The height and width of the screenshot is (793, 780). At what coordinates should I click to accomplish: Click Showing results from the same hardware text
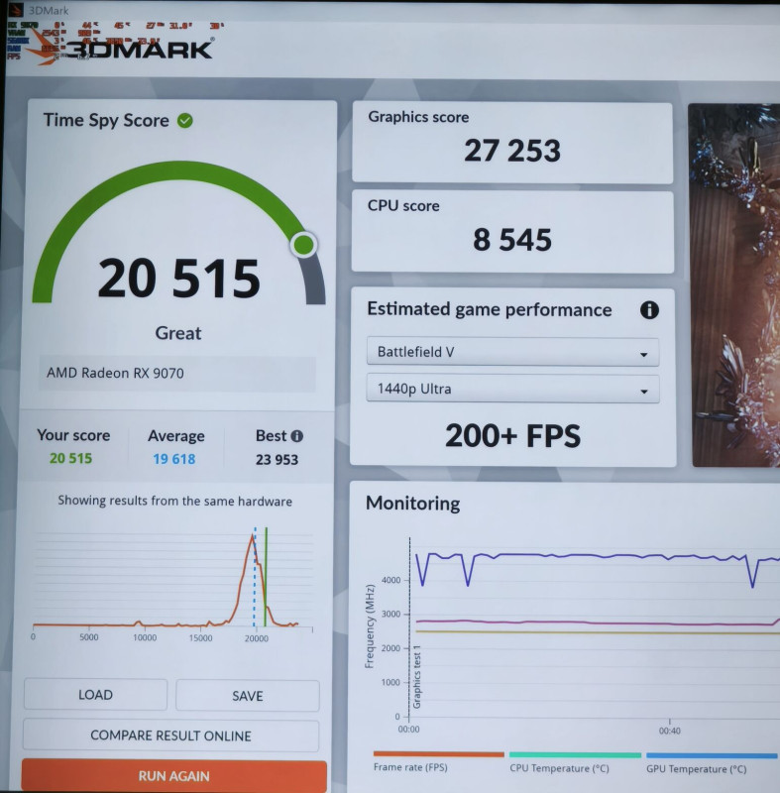click(x=174, y=502)
